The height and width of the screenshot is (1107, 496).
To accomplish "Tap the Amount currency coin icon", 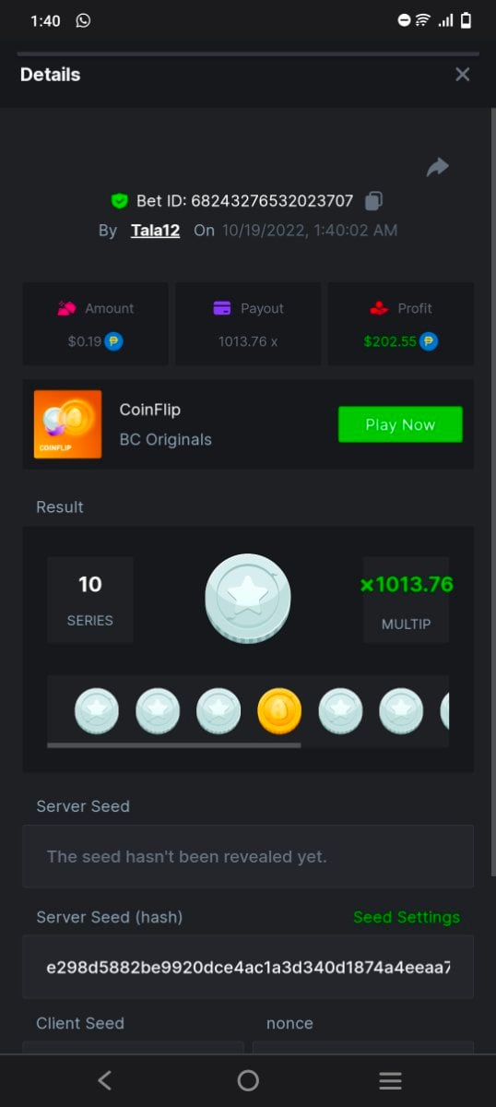I will [114, 341].
